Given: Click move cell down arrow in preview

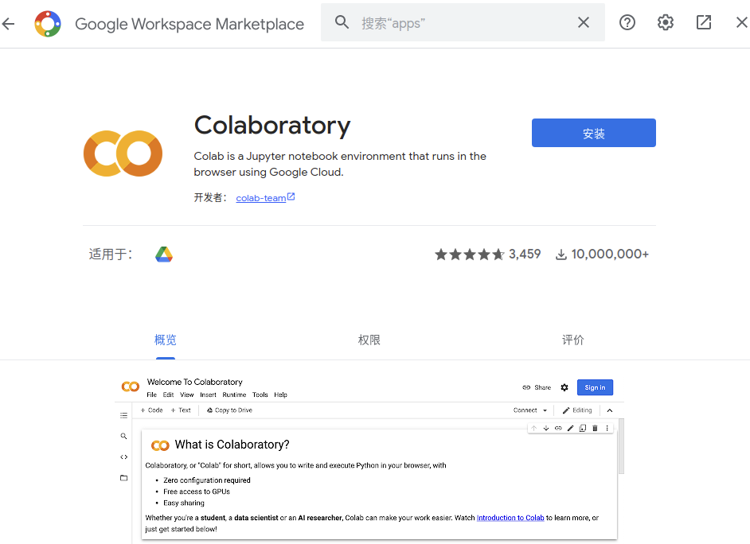Looking at the screenshot, I should click(545, 429).
